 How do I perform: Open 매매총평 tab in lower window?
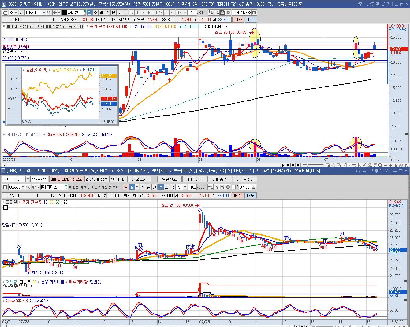[x=219, y=179]
